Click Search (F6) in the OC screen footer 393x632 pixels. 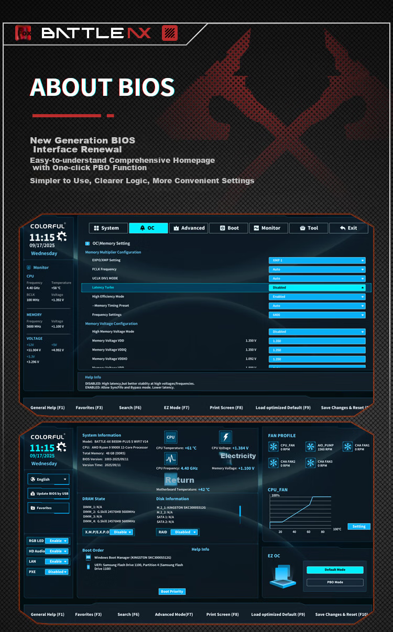[x=130, y=407]
